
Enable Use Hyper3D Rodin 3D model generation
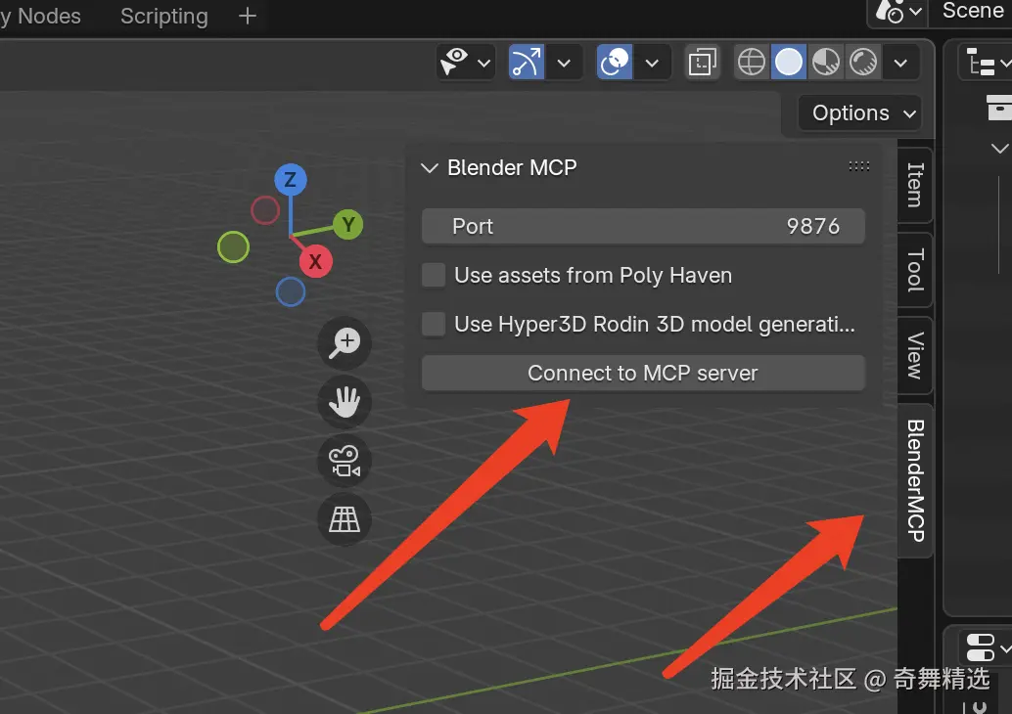pos(433,324)
